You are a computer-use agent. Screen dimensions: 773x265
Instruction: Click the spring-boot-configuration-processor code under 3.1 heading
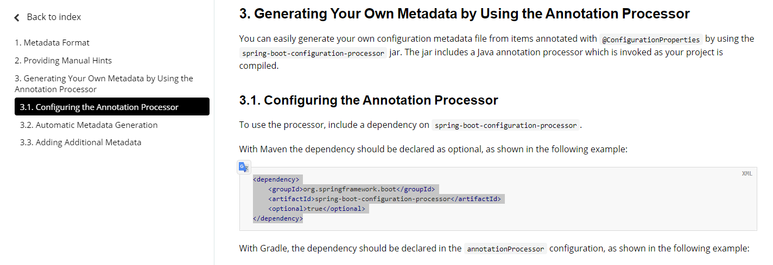tap(506, 125)
